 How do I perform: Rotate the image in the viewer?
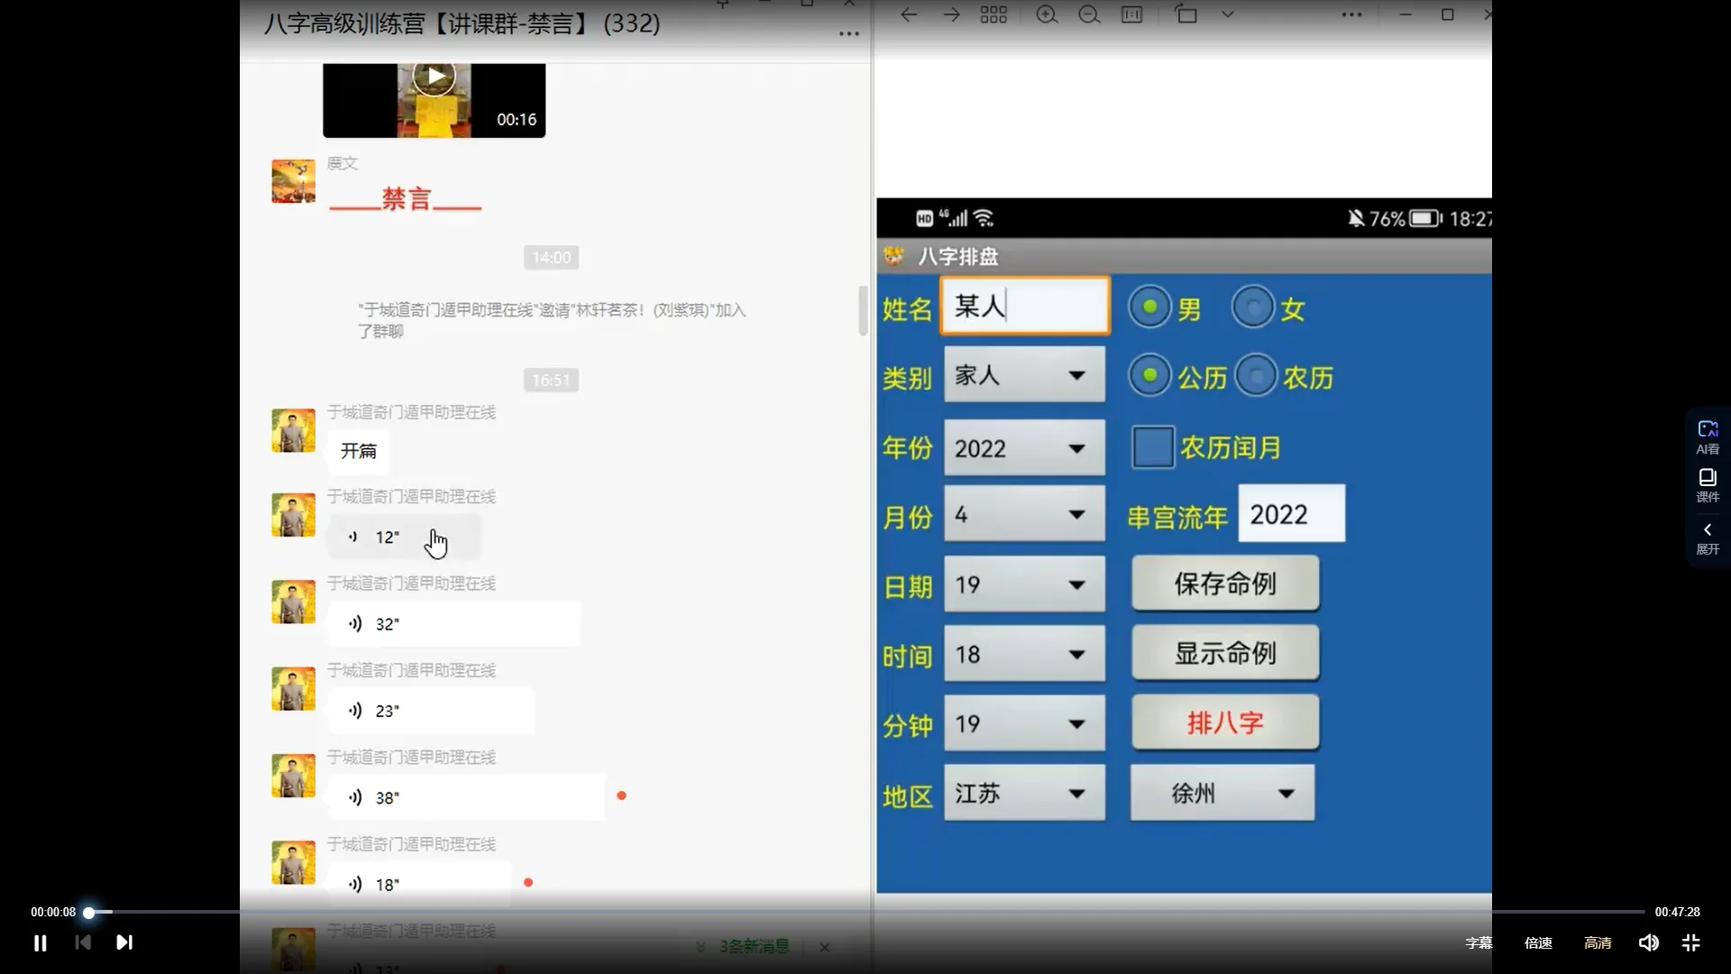(1186, 14)
